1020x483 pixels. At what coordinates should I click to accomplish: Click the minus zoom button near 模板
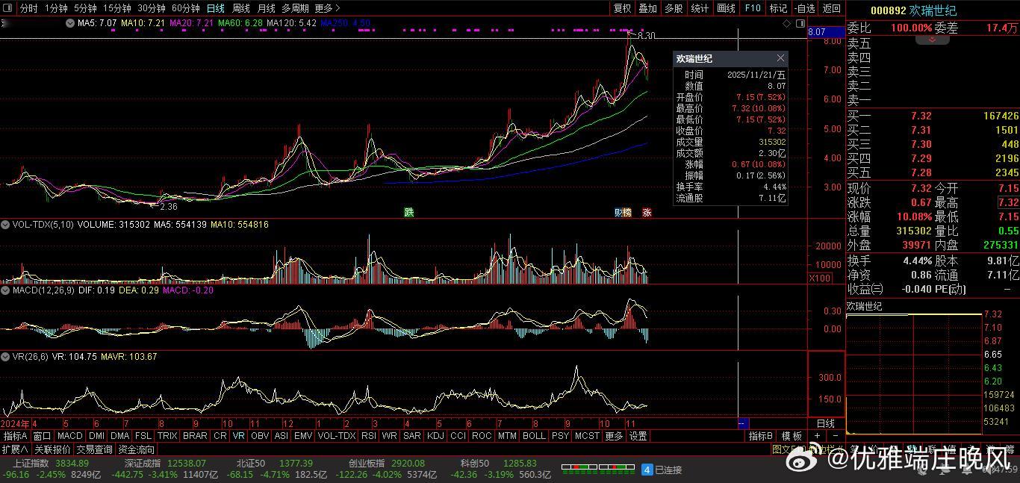pyautogui.click(x=836, y=436)
